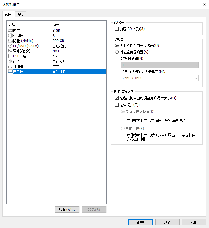This screenshot has width=209, height=228.
Task: Click the CD/DVD (SATA) disc icon
Action: tap(10, 46)
